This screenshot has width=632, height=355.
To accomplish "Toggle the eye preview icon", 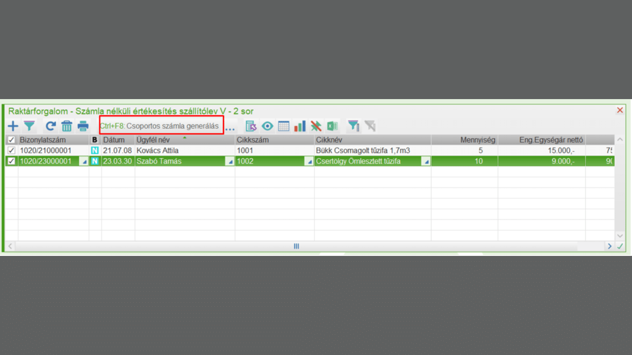I will click(267, 126).
